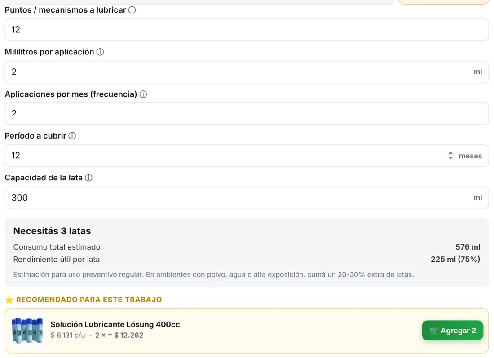Image resolution: width=494 pixels, height=358 pixels.
Task: Click the 225 ml (75%) yield value
Action: (455, 259)
